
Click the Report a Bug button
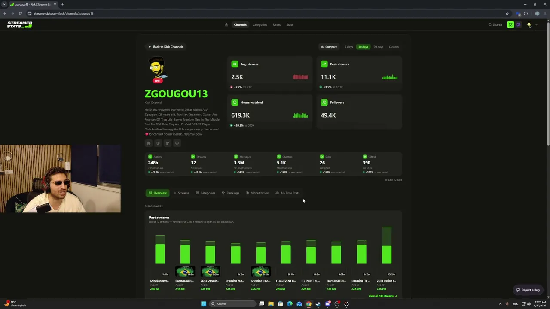(x=528, y=290)
